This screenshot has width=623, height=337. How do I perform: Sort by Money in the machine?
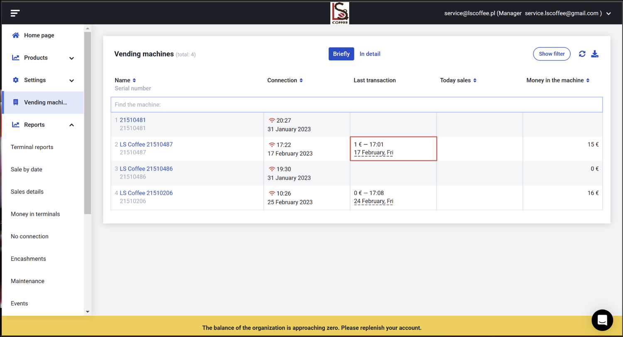[588, 80]
